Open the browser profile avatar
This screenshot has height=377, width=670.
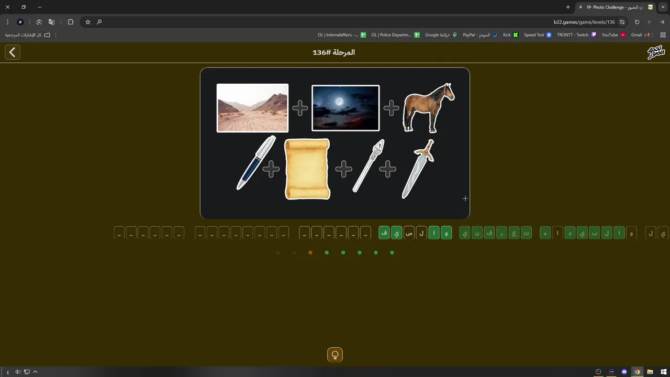[20, 22]
